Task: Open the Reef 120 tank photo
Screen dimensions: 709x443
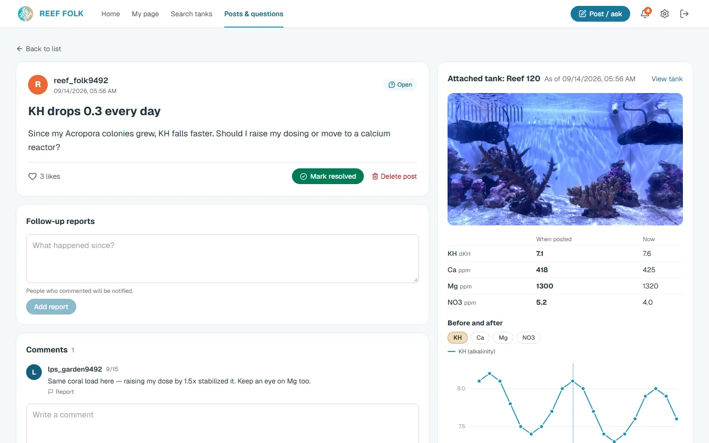Action: pyautogui.click(x=565, y=159)
